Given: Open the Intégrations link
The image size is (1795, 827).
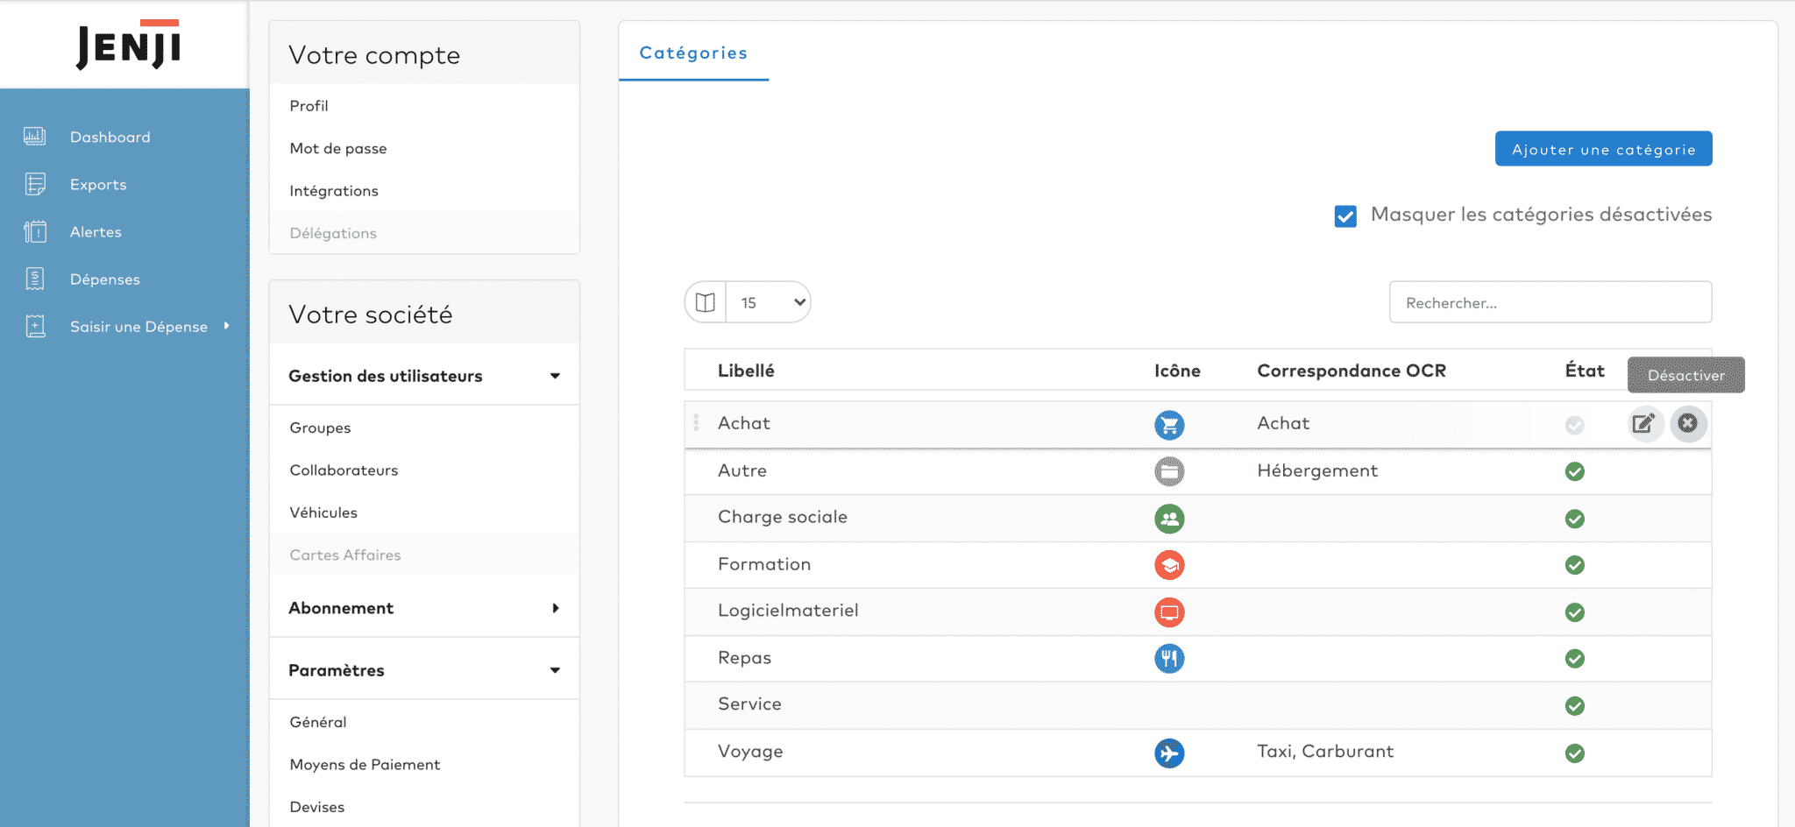Looking at the screenshot, I should 334,191.
